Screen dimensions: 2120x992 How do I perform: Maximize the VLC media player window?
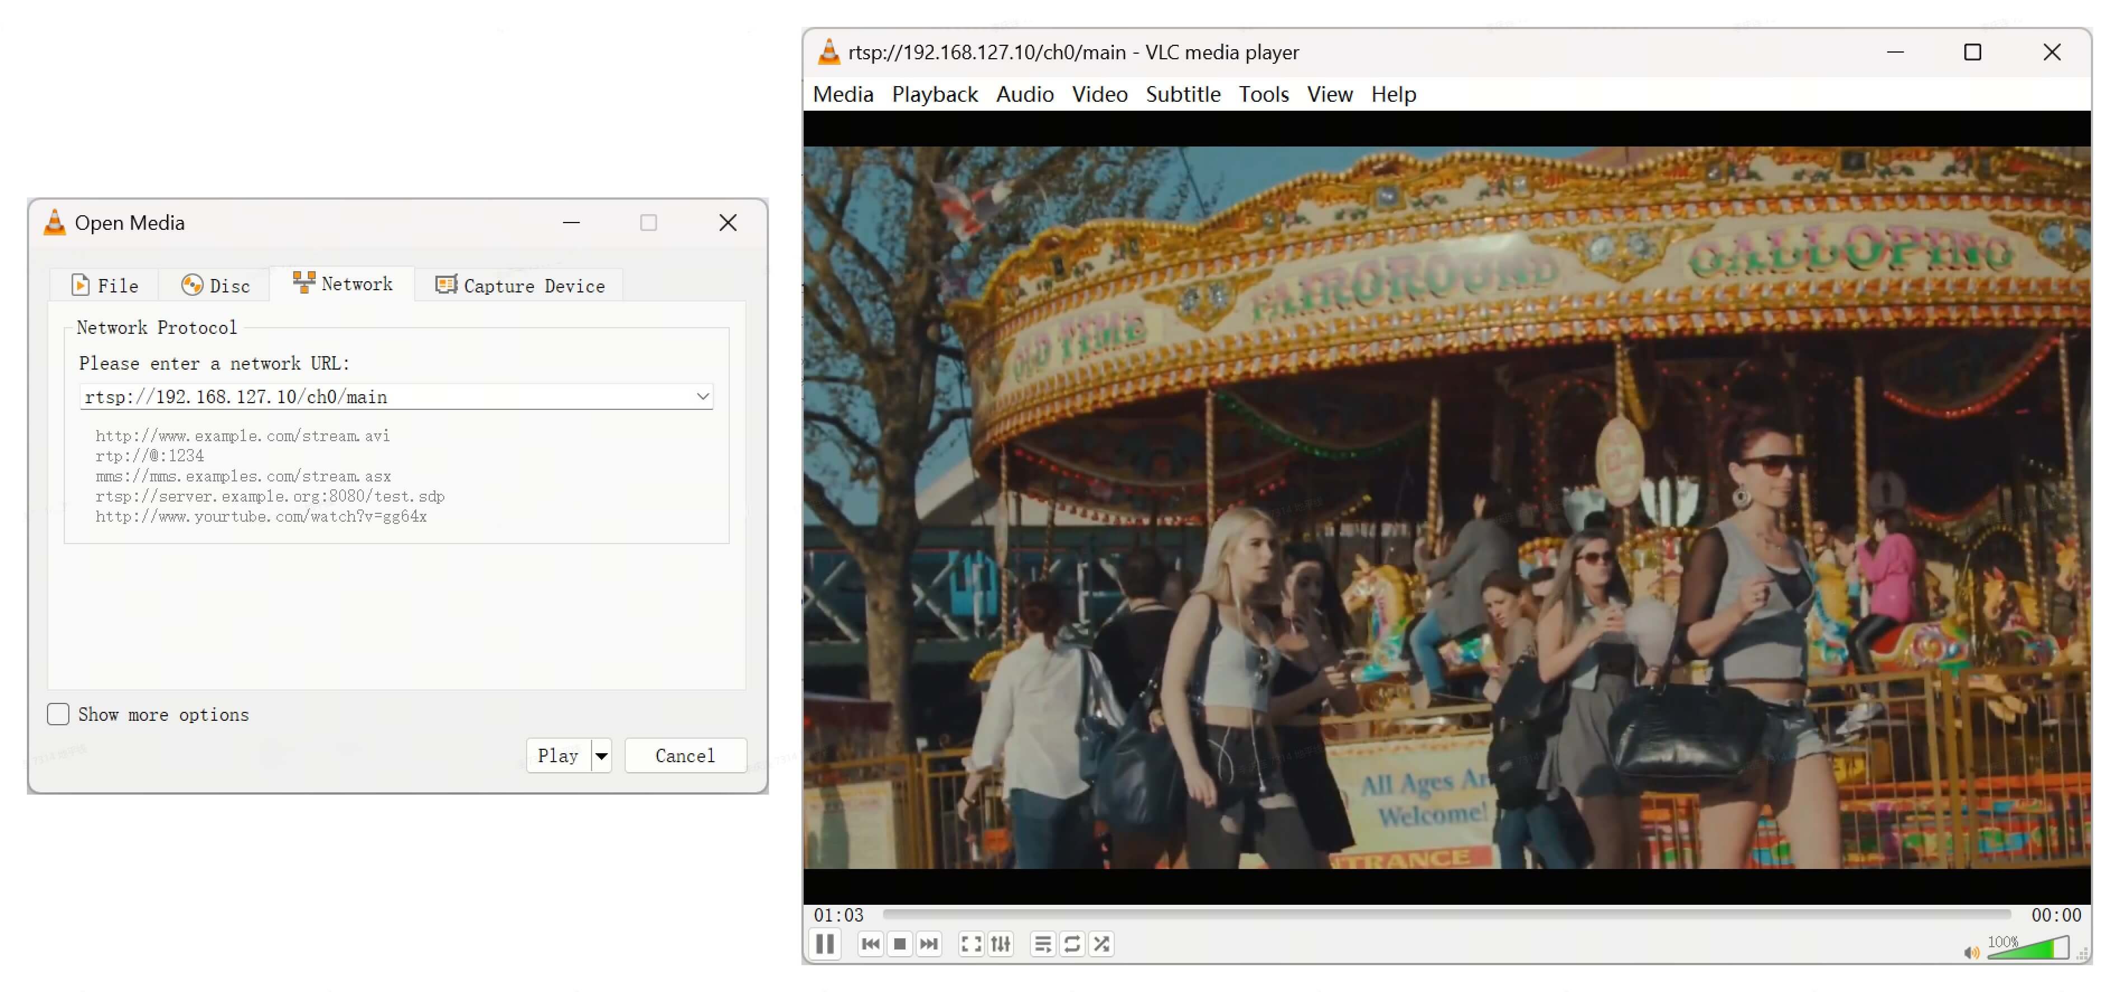[1972, 53]
